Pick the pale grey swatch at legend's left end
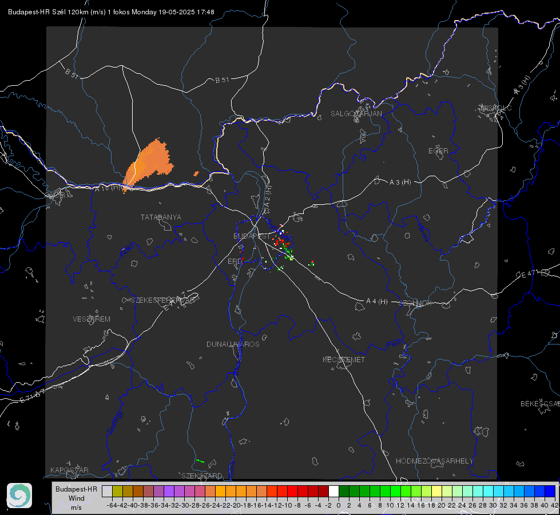 pos(107,491)
